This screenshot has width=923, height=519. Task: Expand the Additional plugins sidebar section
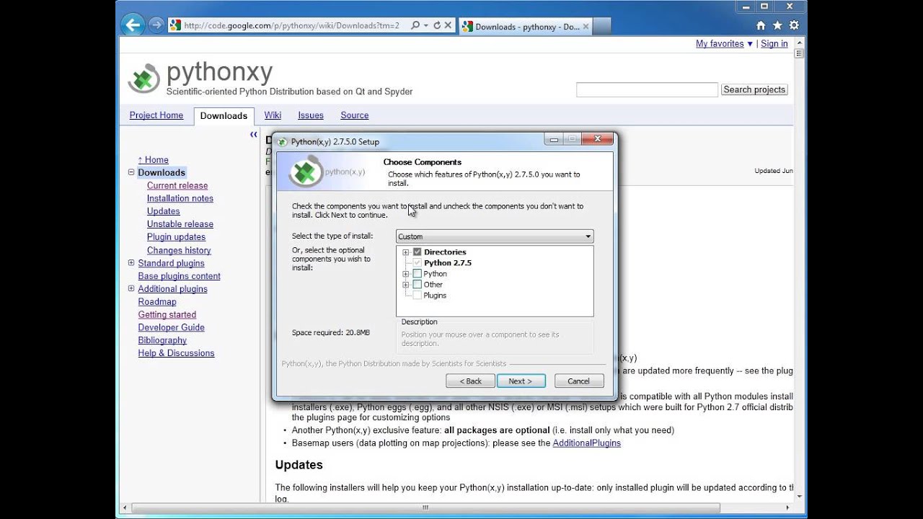point(131,289)
